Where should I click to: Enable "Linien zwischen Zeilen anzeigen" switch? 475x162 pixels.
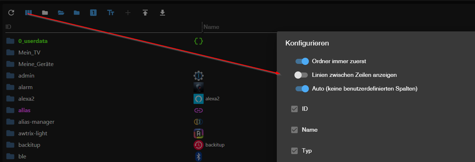(301, 75)
